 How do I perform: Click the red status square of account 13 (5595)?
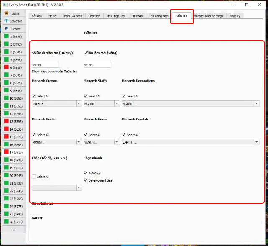[6, 121]
